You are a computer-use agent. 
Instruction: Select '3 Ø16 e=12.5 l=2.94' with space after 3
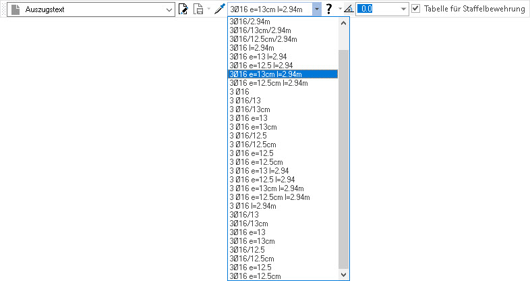click(x=283, y=180)
